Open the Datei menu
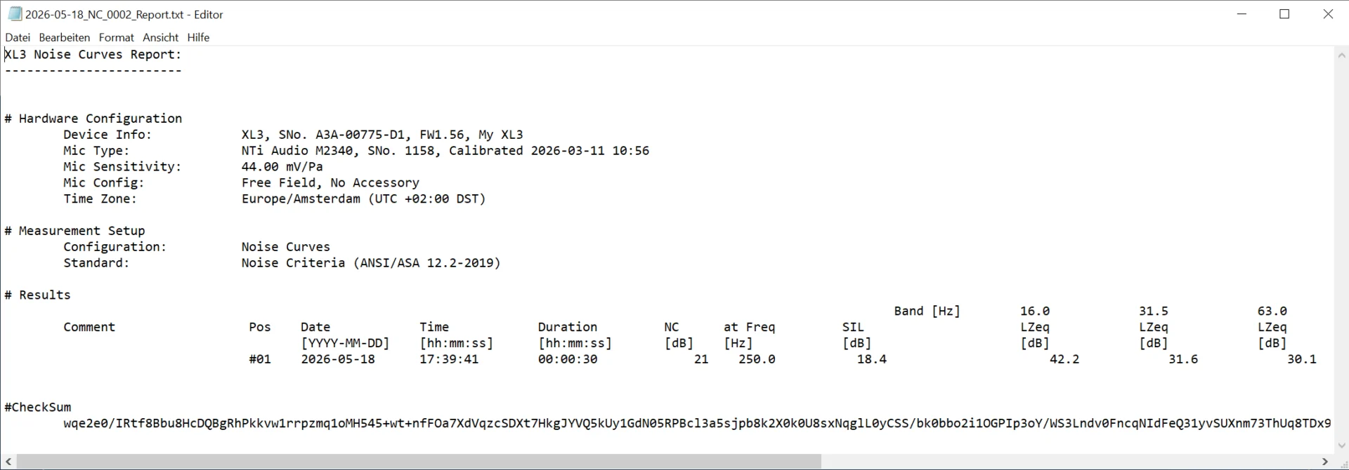The width and height of the screenshot is (1349, 470). (x=18, y=37)
